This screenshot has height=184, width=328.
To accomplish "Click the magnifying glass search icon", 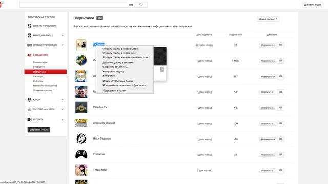I will click(140, 5).
